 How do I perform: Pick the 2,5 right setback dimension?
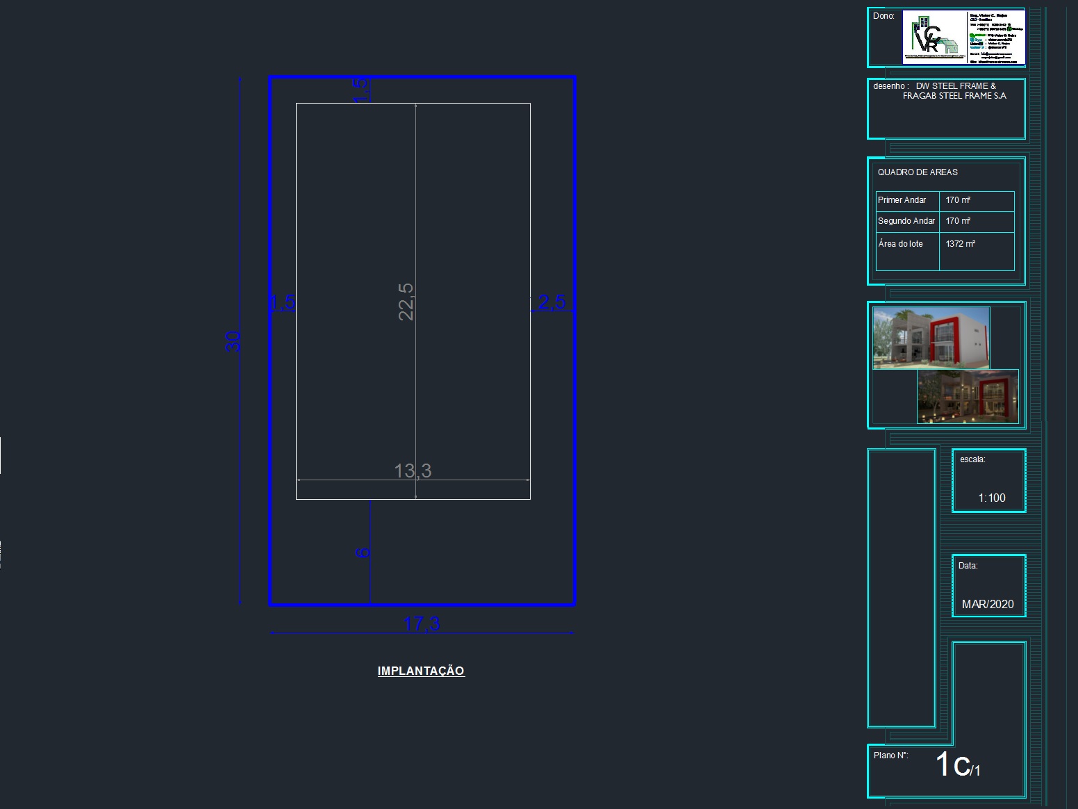click(552, 302)
